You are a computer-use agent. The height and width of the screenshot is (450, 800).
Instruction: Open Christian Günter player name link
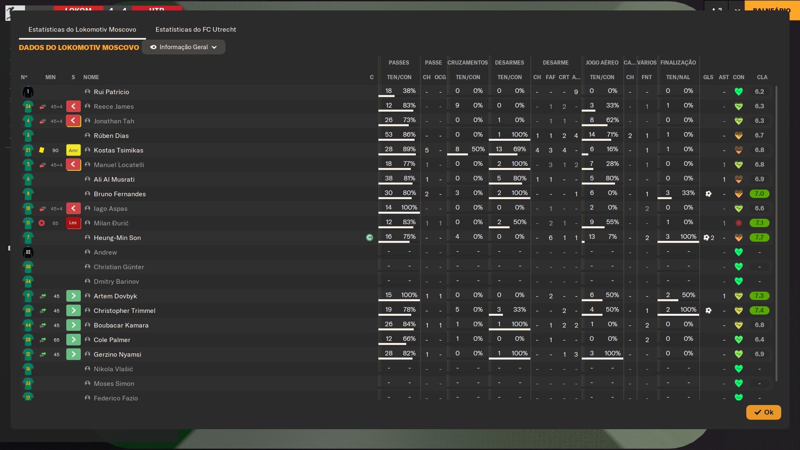[119, 267]
